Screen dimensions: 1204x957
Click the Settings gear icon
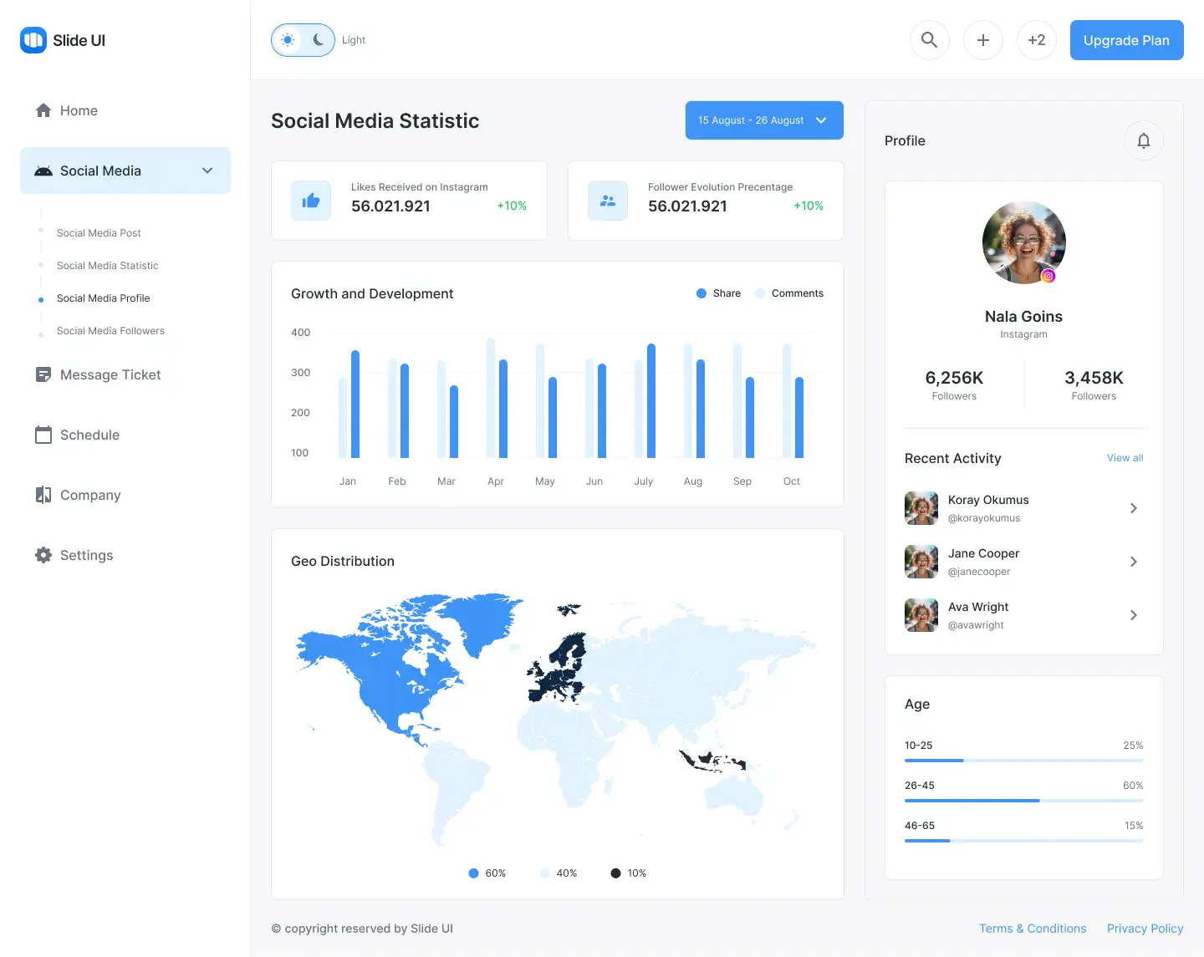[x=43, y=555]
